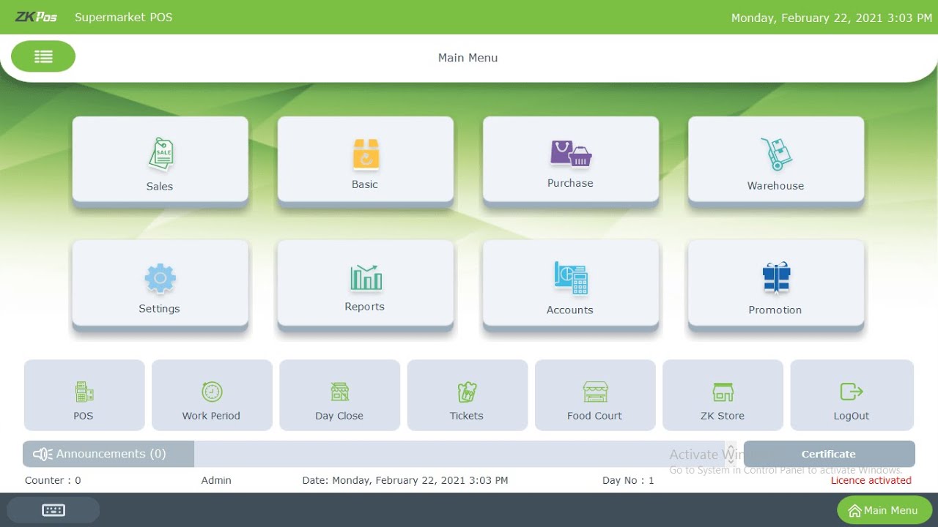Open the Work Period shortcut
Viewport: 938px width, 527px height.
click(212, 395)
